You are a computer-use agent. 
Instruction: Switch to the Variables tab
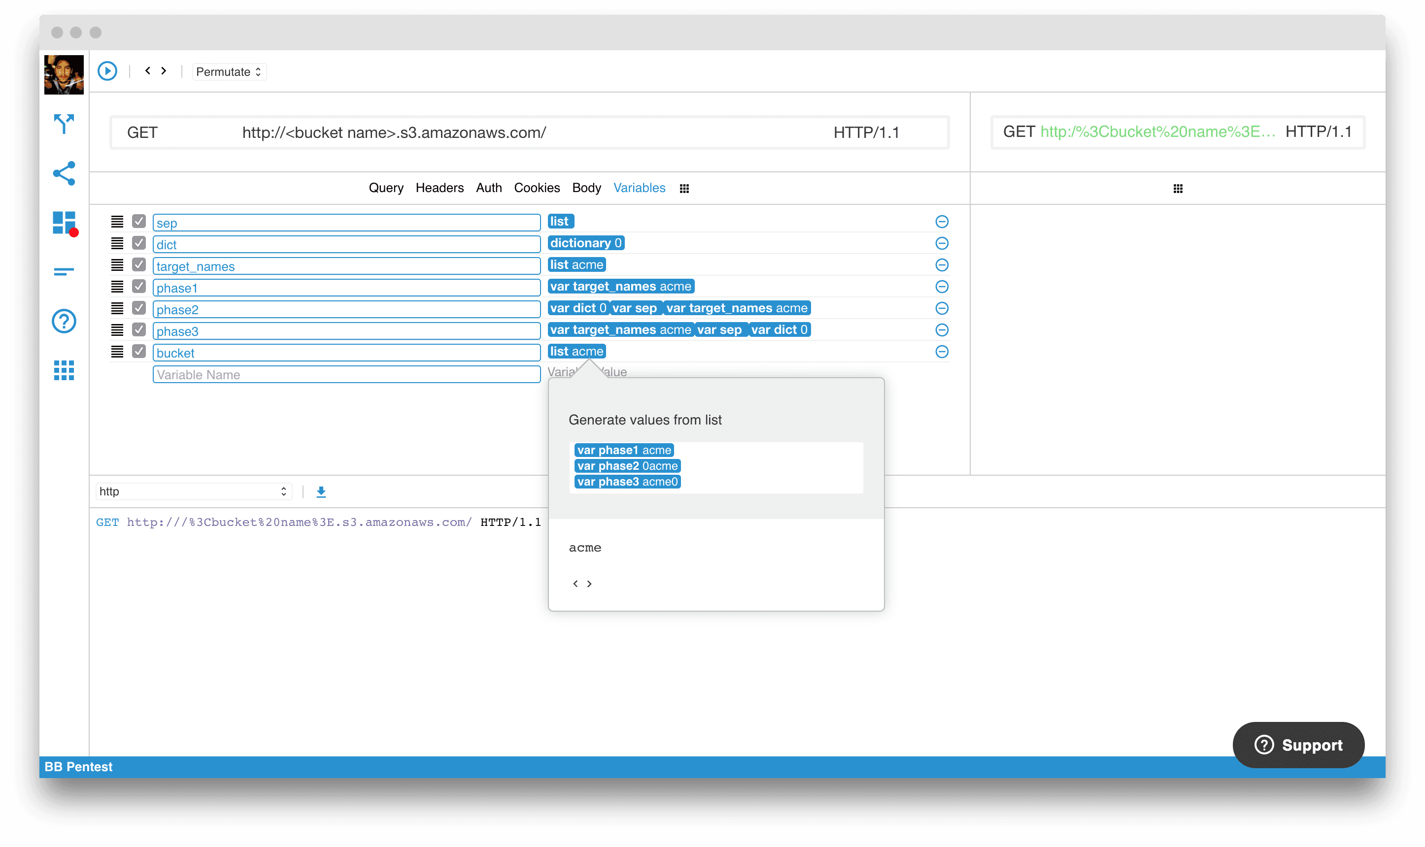click(640, 188)
